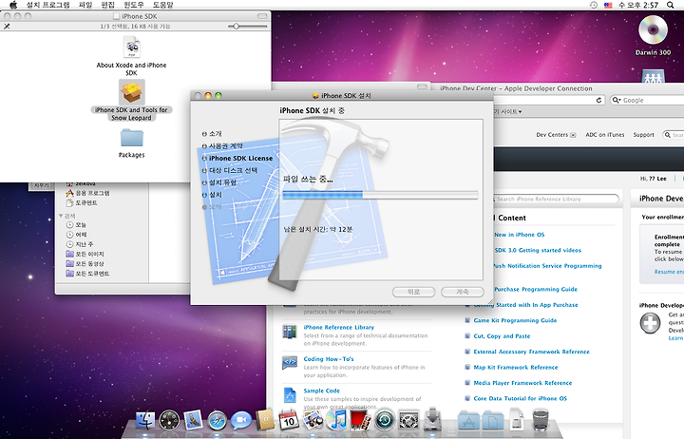684x439 pixels.
Task: Open iTunes from the Dock
Action: 336,420
